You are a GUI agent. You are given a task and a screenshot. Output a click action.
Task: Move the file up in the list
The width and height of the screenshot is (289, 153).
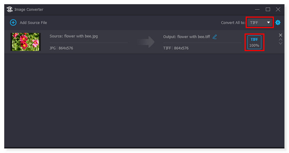(x=281, y=39)
